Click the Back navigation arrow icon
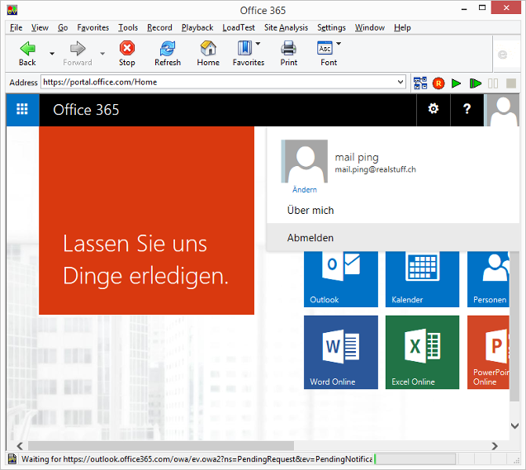Image resolution: width=526 pixels, height=470 pixels. 27,49
